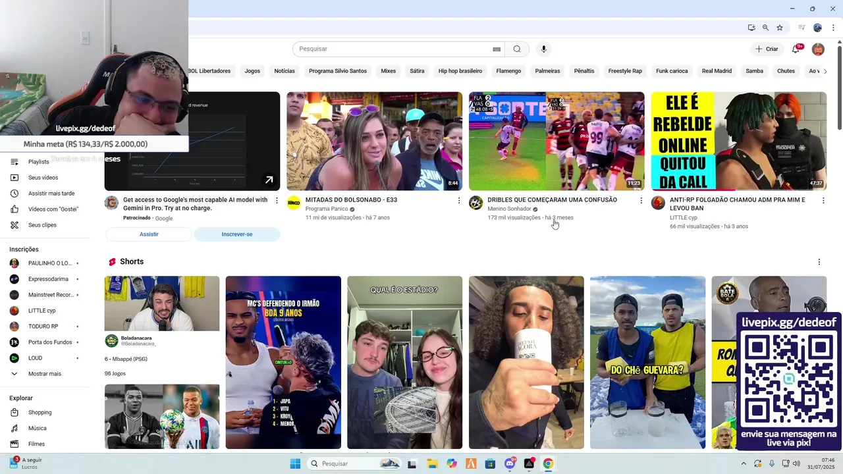Screen dimensions: 843x474
Task: Select the Funk carioca chip
Action: point(672,71)
